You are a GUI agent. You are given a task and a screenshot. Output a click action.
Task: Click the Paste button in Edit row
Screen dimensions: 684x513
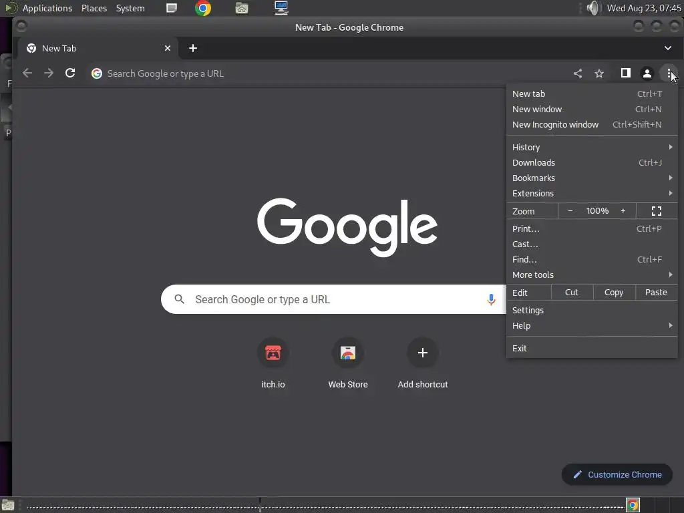tap(656, 293)
